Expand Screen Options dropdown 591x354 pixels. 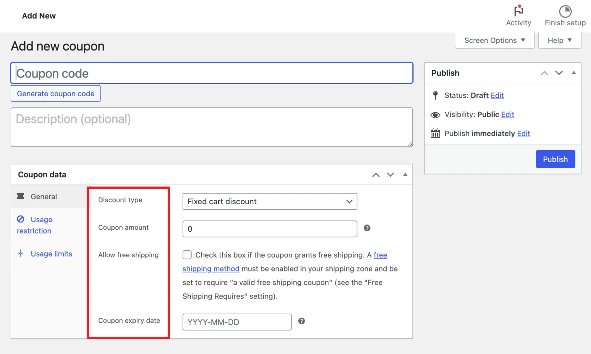pyautogui.click(x=494, y=40)
